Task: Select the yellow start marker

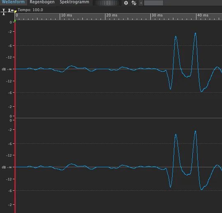Action: tap(15, 12)
